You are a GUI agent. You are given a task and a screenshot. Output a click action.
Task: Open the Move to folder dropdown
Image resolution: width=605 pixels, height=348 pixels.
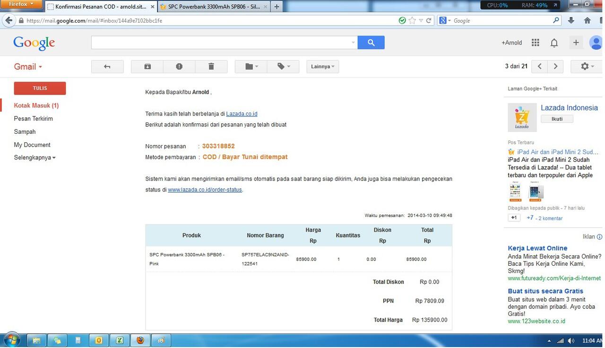(x=251, y=67)
